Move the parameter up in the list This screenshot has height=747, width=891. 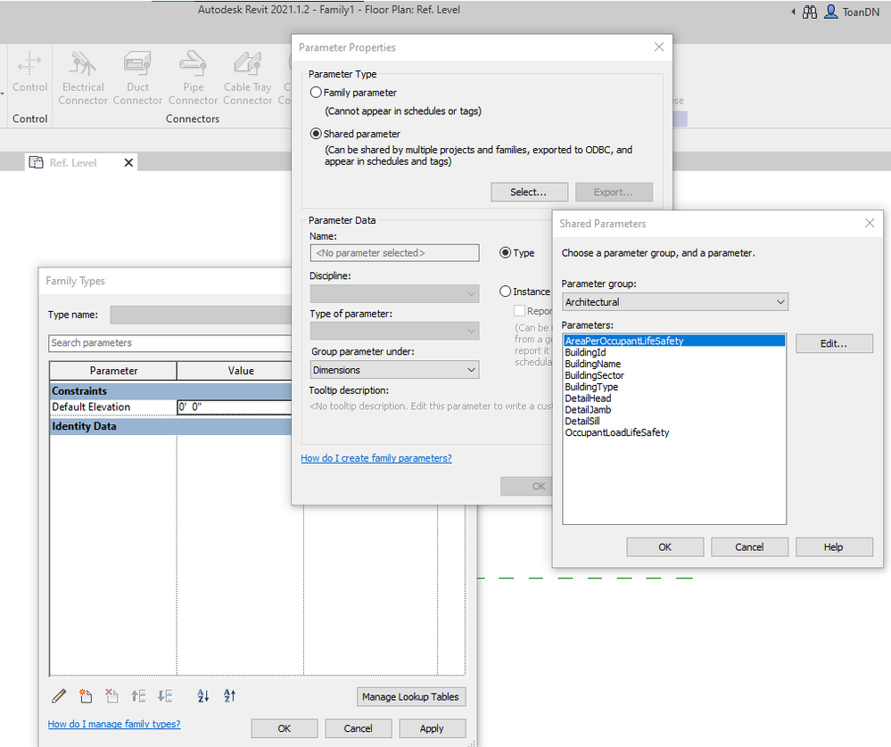point(138,696)
